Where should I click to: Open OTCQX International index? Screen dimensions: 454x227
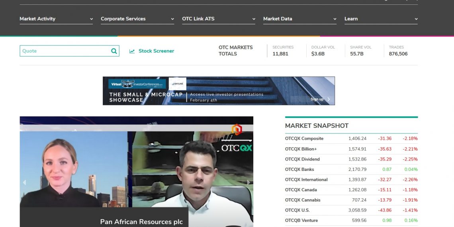(x=306, y=180)
